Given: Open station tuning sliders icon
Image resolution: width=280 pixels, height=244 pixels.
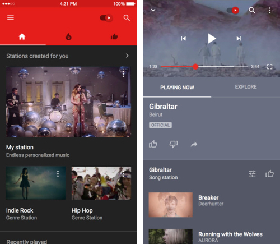Looking at the screenshot, I should (x=252, y=174).
